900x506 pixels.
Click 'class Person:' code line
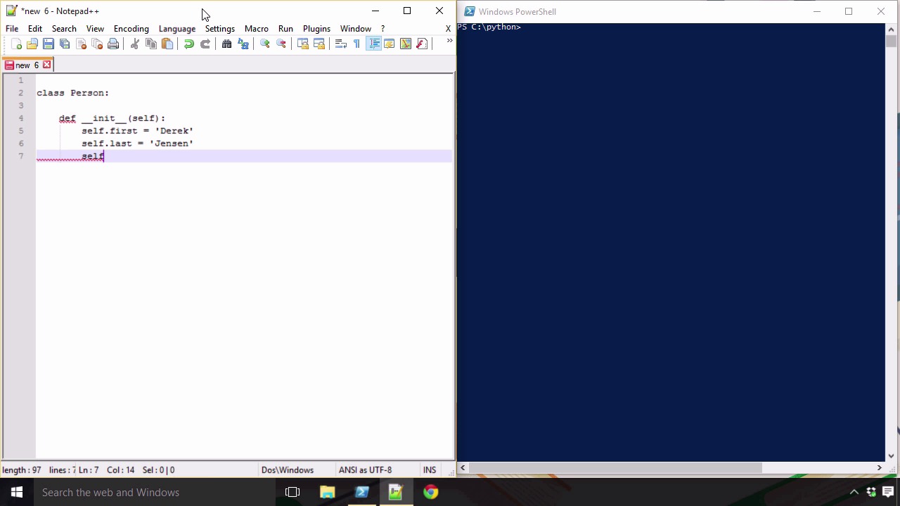73,93
